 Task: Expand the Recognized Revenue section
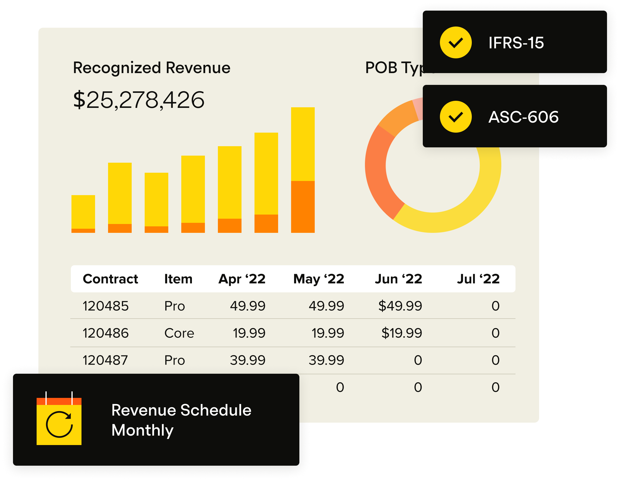[151, 67]
